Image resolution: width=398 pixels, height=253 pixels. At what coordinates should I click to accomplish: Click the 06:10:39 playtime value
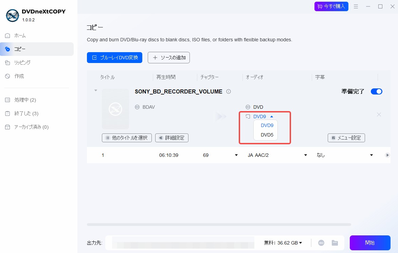point(168,155)
